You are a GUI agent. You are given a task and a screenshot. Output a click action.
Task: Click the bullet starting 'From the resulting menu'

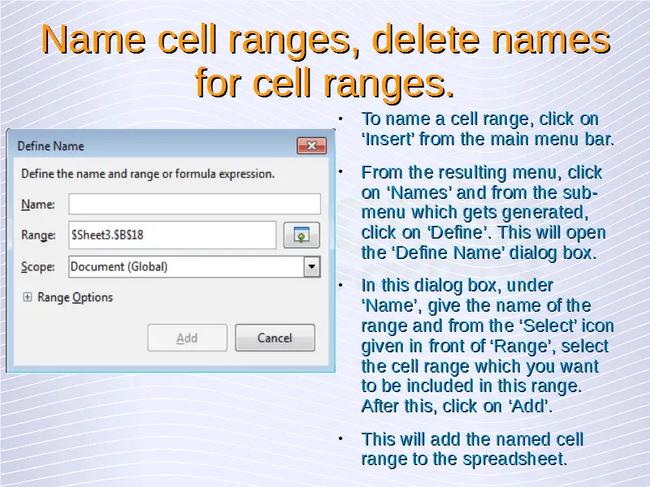483,213
